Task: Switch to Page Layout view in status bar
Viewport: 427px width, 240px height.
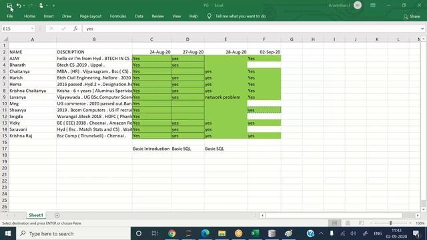Action: coord(348,223)
